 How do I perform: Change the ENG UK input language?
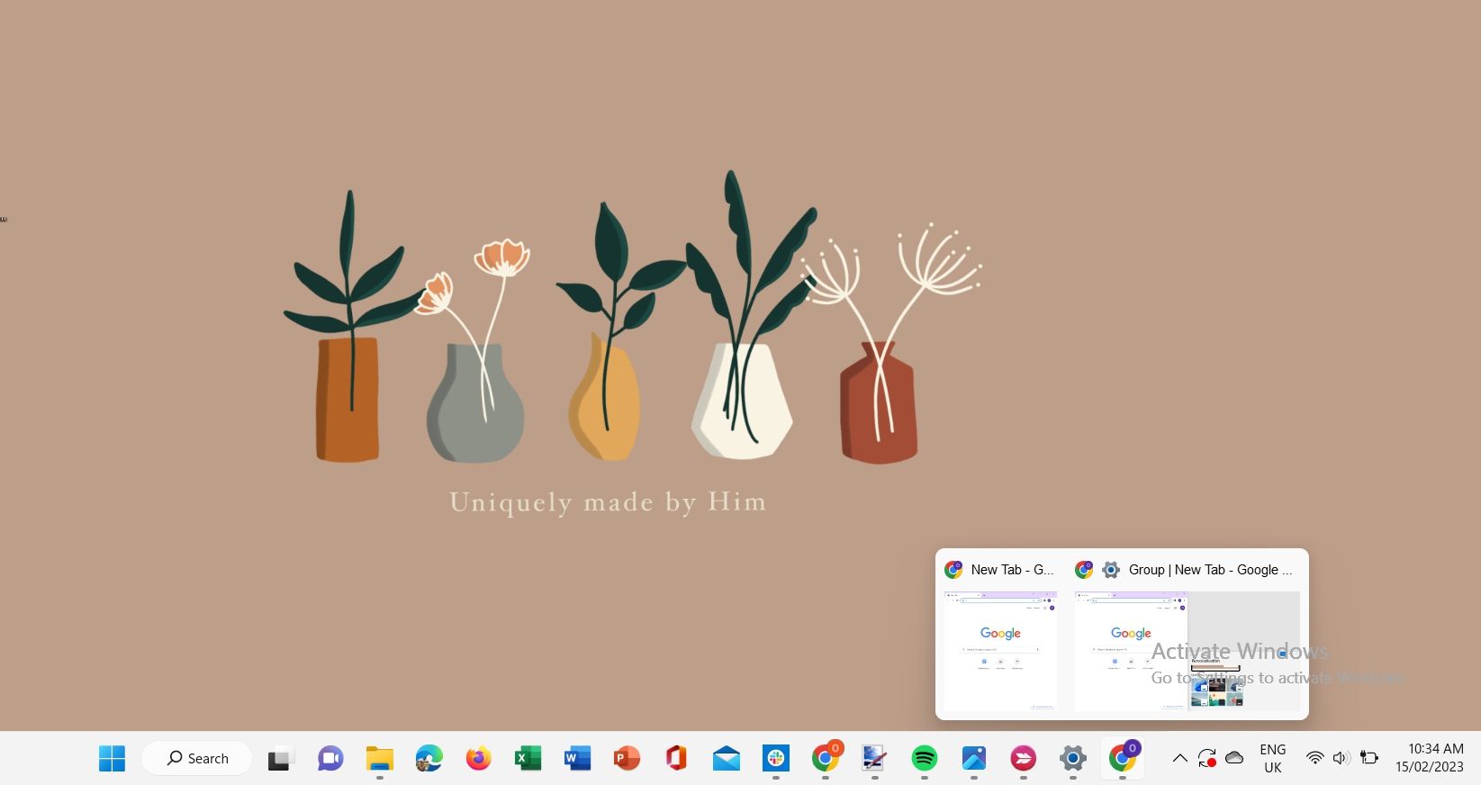1273,759
